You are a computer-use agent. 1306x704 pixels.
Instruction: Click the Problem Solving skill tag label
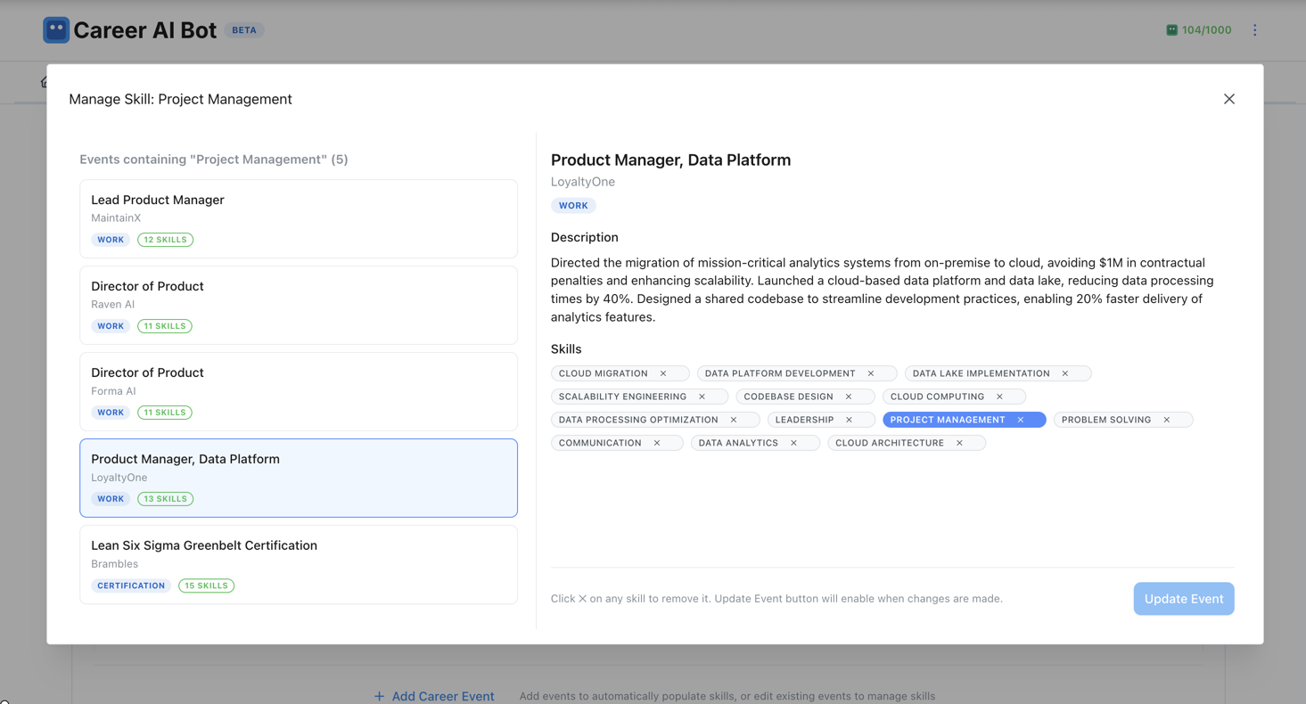tap(1106, 420)
